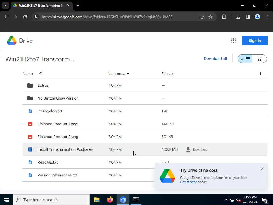273x205 pixels.
Task: Click the network icon in the tray
Action: point(232,200)
